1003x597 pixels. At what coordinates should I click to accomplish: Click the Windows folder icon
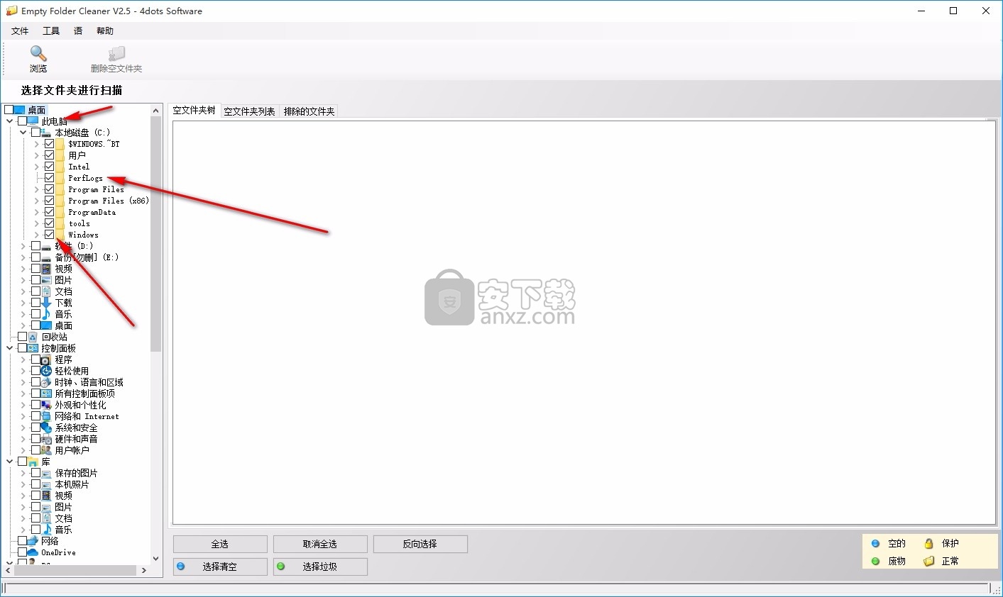click(60, 235)
